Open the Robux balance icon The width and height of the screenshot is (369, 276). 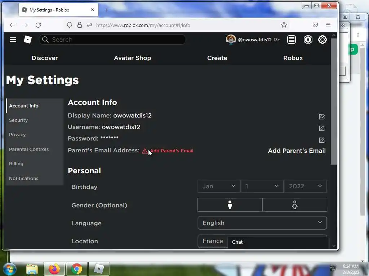point(308,40)
